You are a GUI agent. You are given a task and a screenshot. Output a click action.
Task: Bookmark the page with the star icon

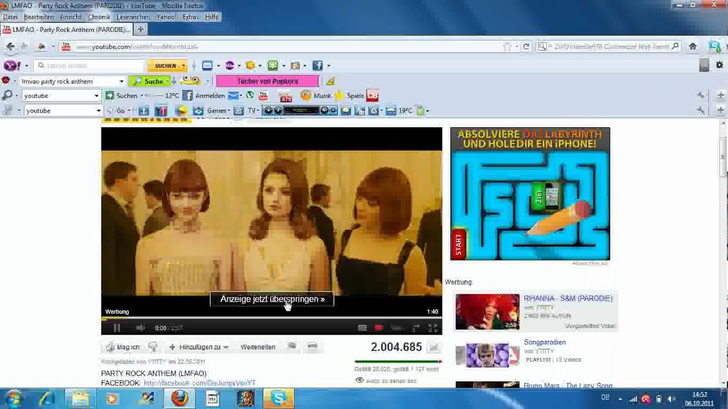[507, 47]
